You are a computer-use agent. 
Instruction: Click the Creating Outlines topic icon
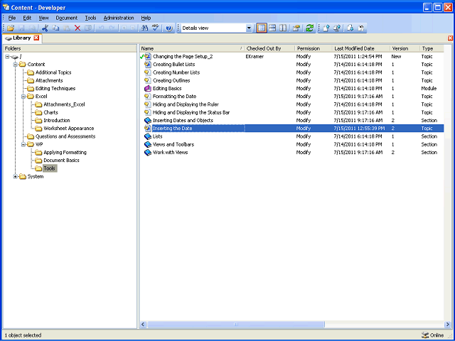(148, 80)
